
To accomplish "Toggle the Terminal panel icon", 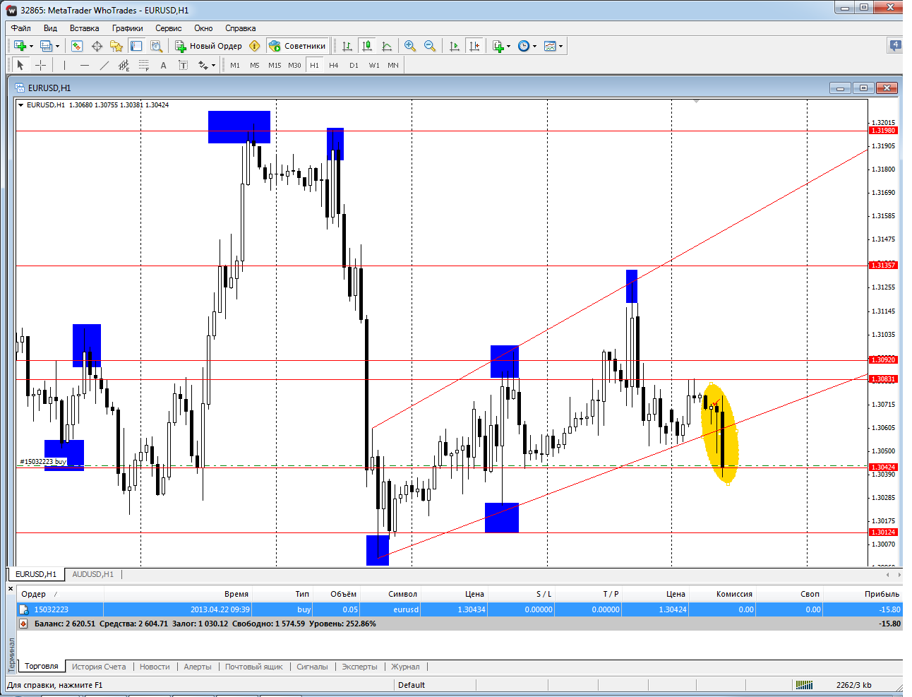I will click(x=136, y=46).
